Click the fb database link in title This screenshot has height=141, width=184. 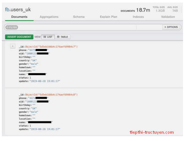pos(7,10)
